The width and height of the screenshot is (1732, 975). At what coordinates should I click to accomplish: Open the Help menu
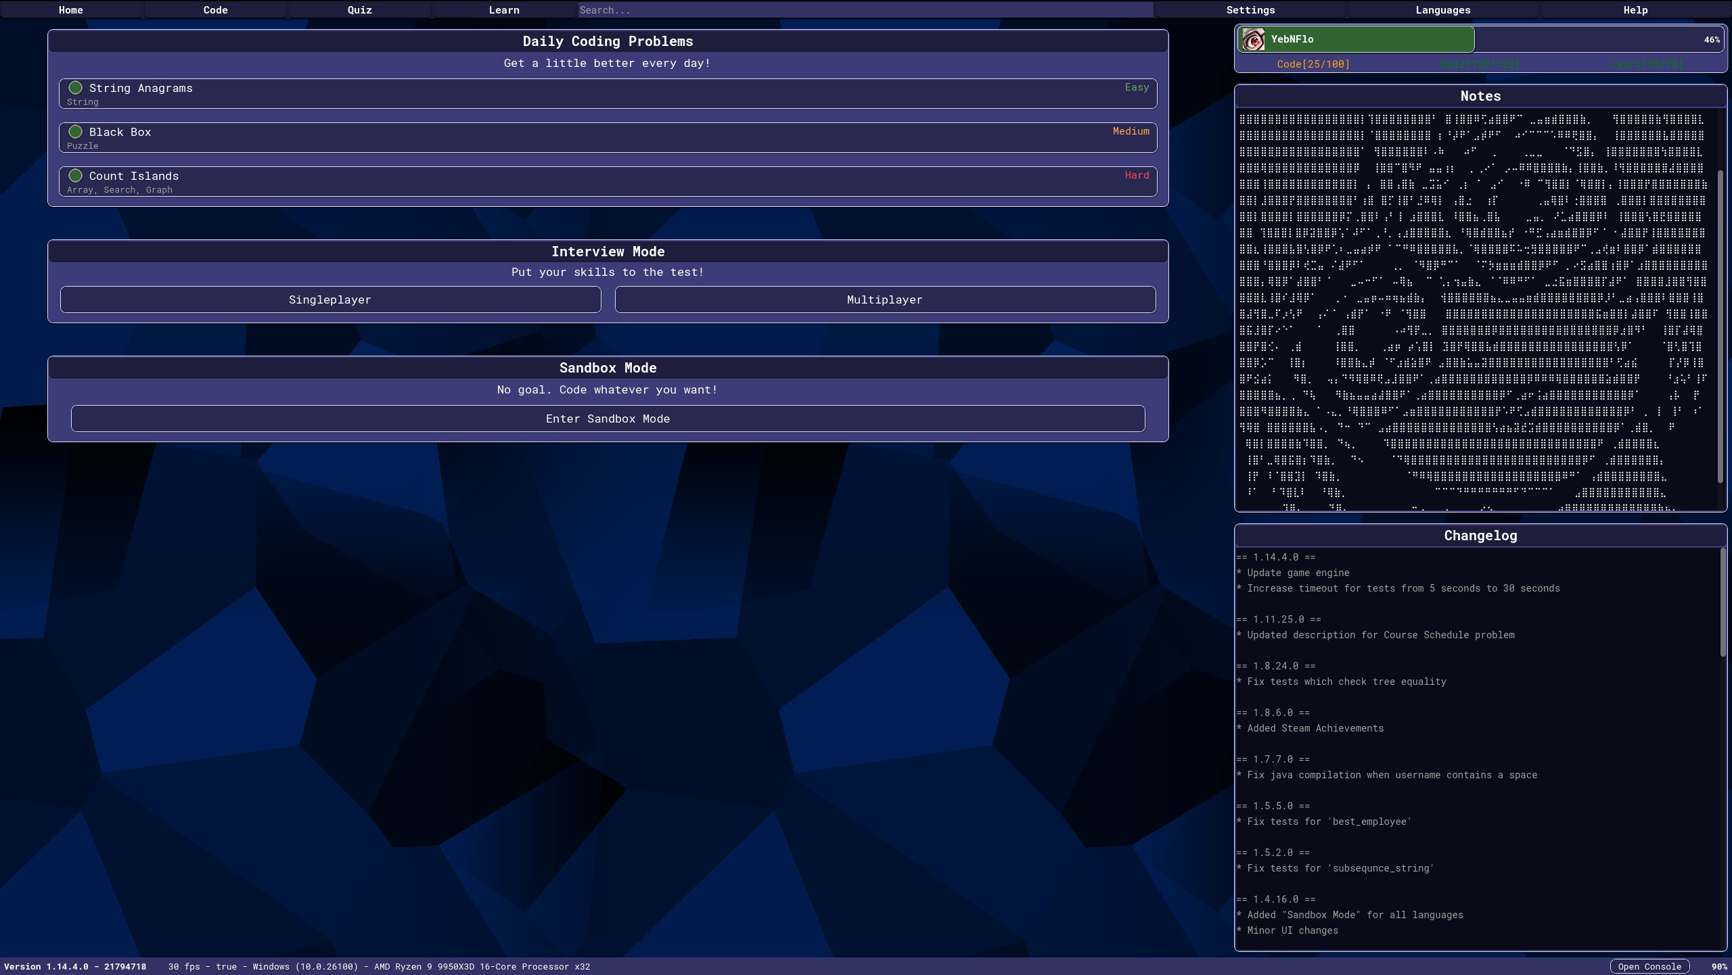(1635, 10)
